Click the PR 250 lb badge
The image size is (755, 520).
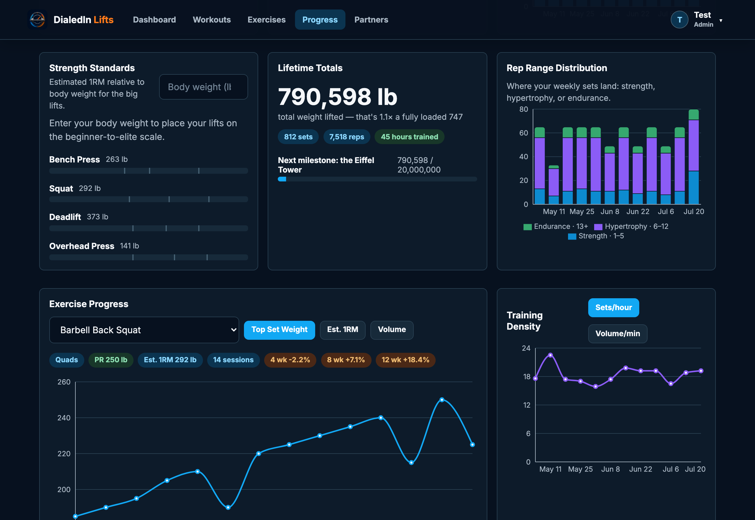coord(111,360)
